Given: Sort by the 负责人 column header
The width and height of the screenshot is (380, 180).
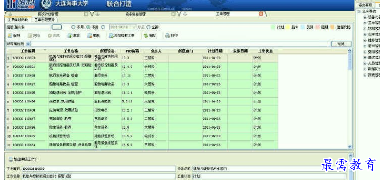Looking at the screenshot, I should (156, 51).
